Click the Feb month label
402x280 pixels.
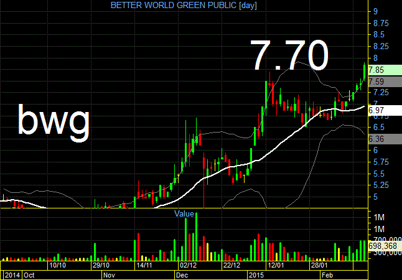coord(327,275)
